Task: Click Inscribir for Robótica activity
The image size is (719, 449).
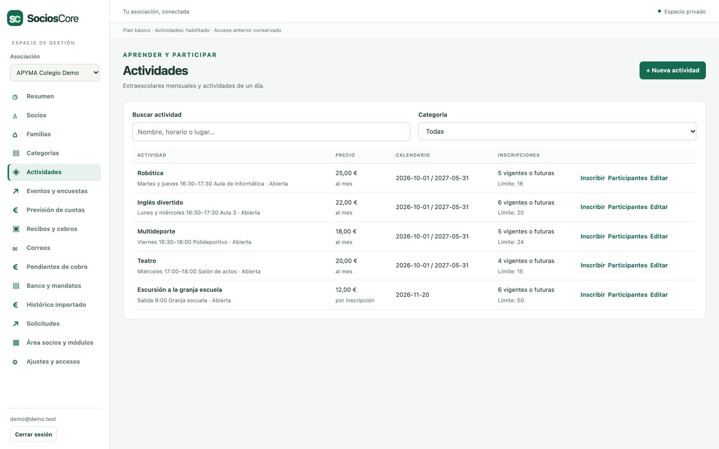Action: tap(592, 178)
